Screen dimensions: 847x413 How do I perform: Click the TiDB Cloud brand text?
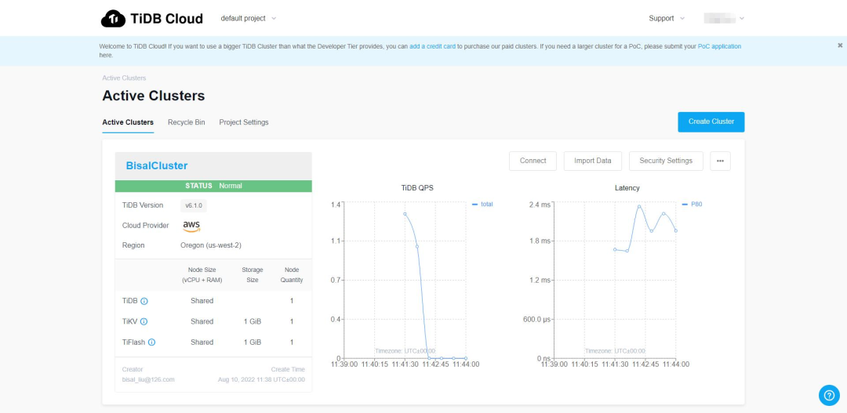[x=166, y=19]
